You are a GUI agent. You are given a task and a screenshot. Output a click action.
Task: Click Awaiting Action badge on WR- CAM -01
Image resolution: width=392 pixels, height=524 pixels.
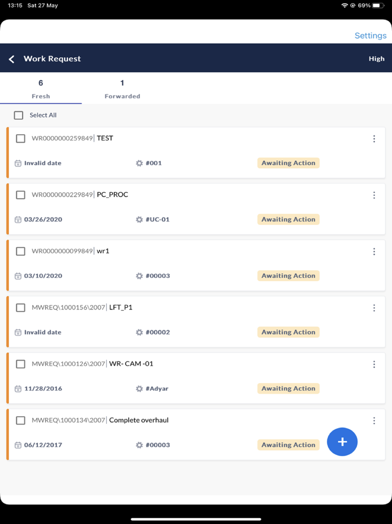(x=289, y=388)
